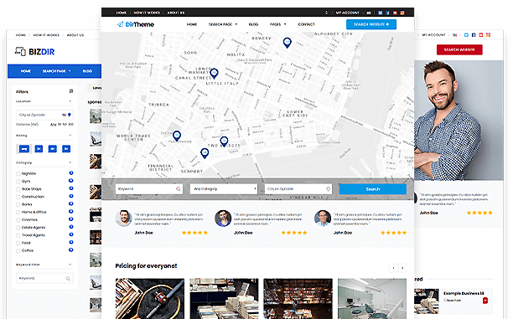Image resolution: width=513 pixels, height=319 pixels.
Task: Open Home in BizDir blue nav bar
Action: [x=26, y=71]
